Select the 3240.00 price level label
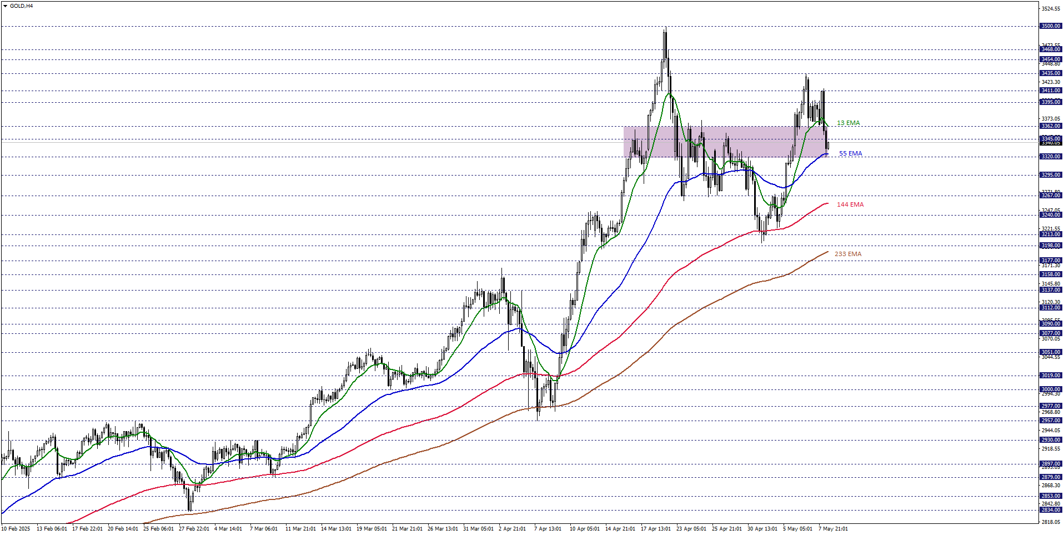The height and width of the screenshot is (535, 1064). 1051,215
